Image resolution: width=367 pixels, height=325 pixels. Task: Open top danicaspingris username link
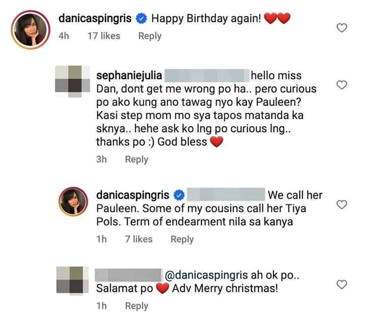pos(95,19)
